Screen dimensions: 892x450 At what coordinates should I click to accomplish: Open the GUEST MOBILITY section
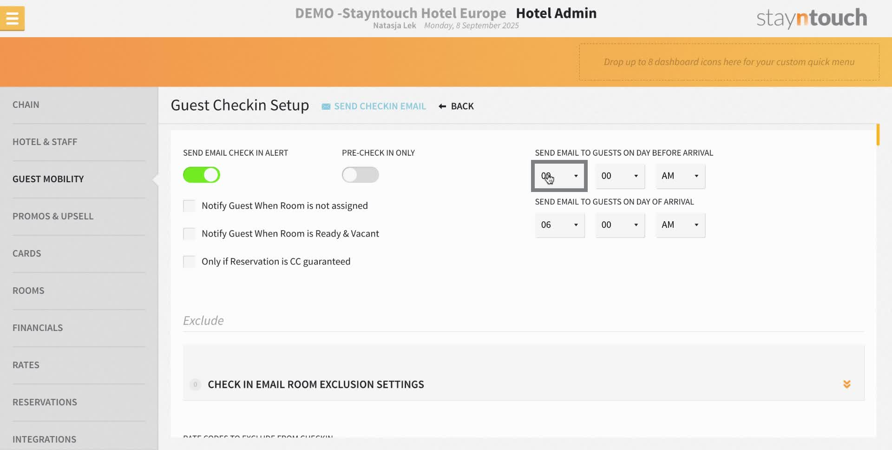click(48, 179)
